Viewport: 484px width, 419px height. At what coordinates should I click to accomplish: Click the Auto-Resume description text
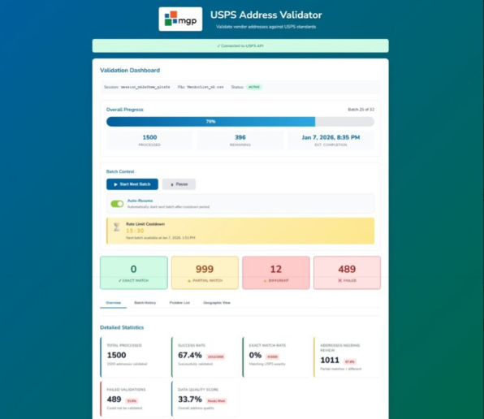pyautogui.click(x=168, y=207)
